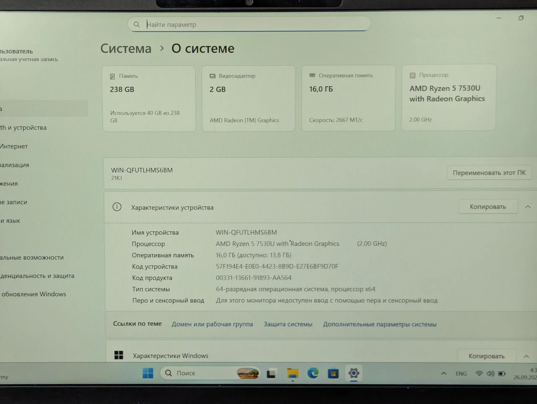537x404 pixels.
Task: Click the Wi-Fi network tray icon
Action: pyautogui.click(x=479, y=373)
